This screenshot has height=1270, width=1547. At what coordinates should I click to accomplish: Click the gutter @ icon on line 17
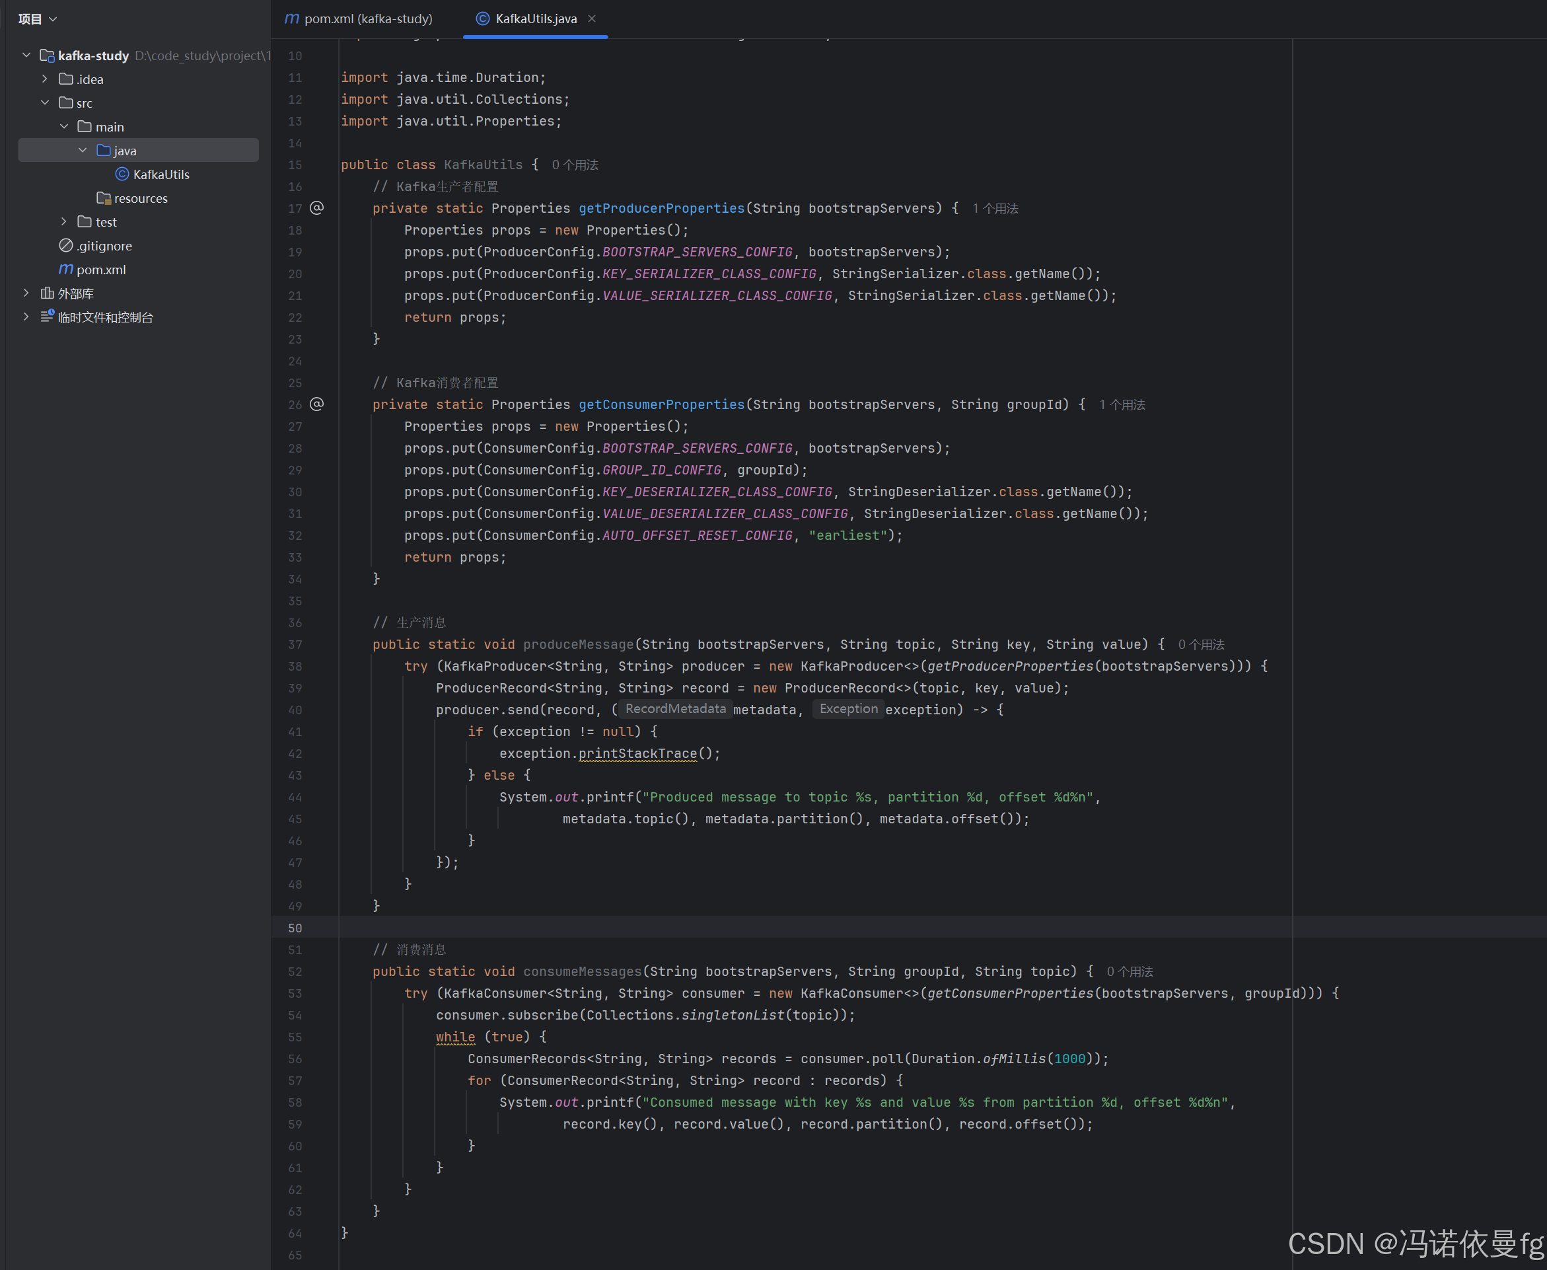[316, 207]
